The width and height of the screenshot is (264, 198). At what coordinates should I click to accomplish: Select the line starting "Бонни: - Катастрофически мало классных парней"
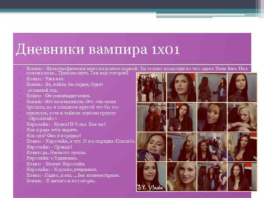(x=137, y=69)
